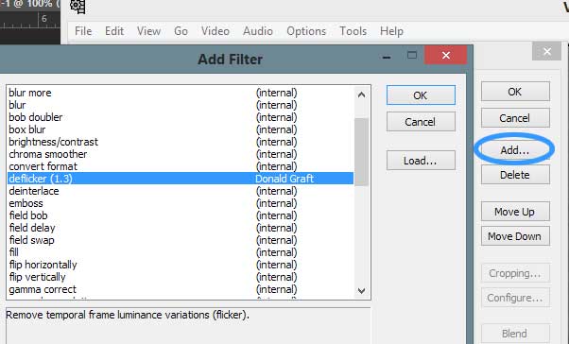
Task: Close the Filters window behind
Action: (x=547, y=52)
